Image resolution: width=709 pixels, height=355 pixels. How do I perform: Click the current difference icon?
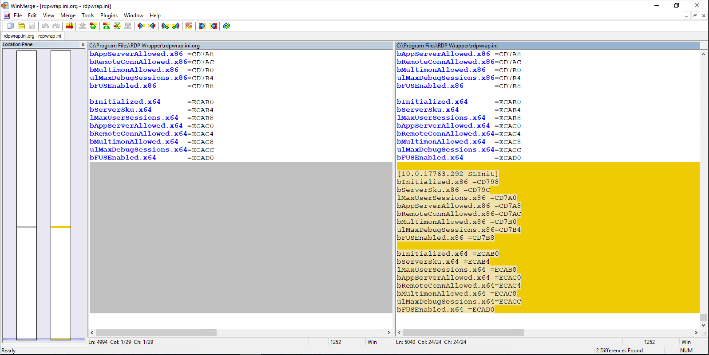(117, 26)
